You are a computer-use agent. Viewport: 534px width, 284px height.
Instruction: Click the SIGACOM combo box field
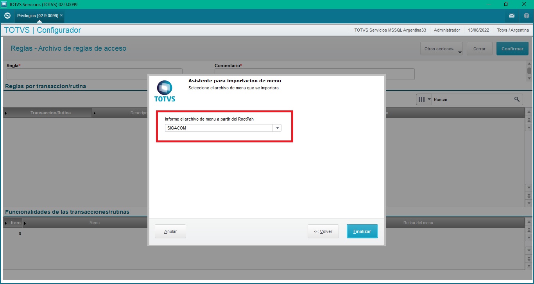point(223,128)
